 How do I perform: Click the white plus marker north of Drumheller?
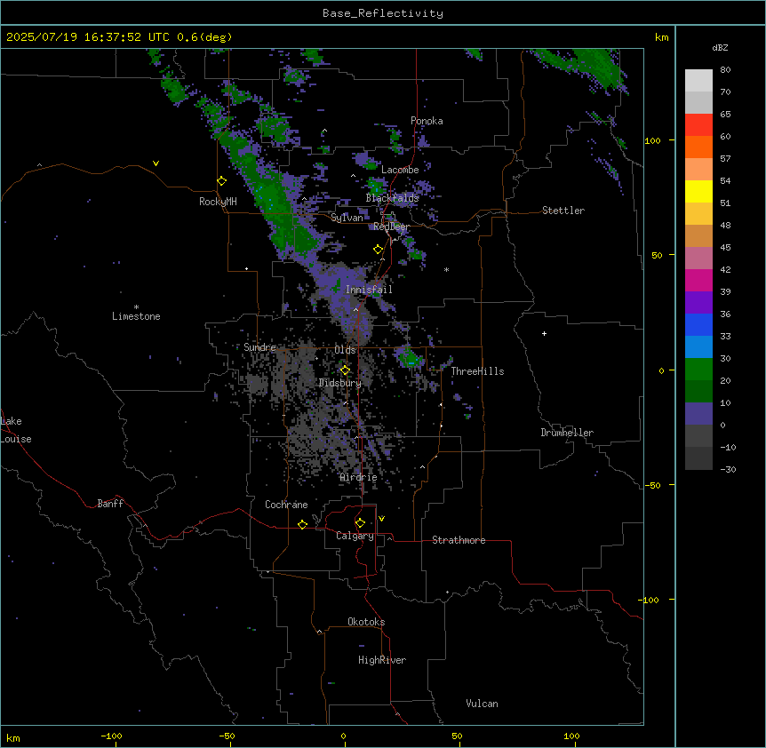(544, 333)
